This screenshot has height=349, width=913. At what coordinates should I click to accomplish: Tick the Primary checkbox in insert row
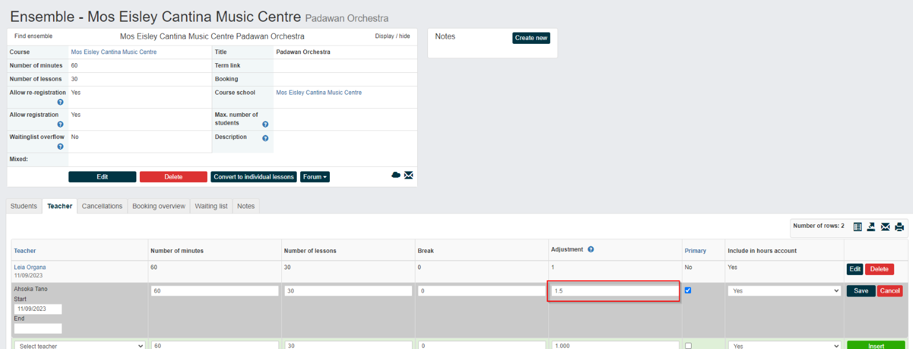tap(688, 346)
